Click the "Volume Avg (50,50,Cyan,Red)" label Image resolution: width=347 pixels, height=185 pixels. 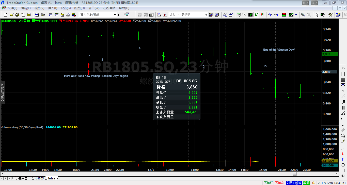pyautogui.click(x=22, y=127)
